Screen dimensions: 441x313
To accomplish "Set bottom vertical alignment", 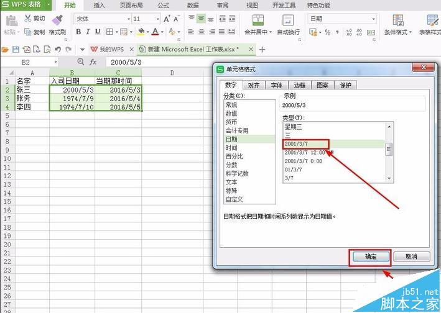I will click(x=210, y=19).
